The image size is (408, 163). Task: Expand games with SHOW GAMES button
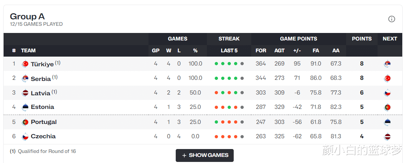coord(204,155)
